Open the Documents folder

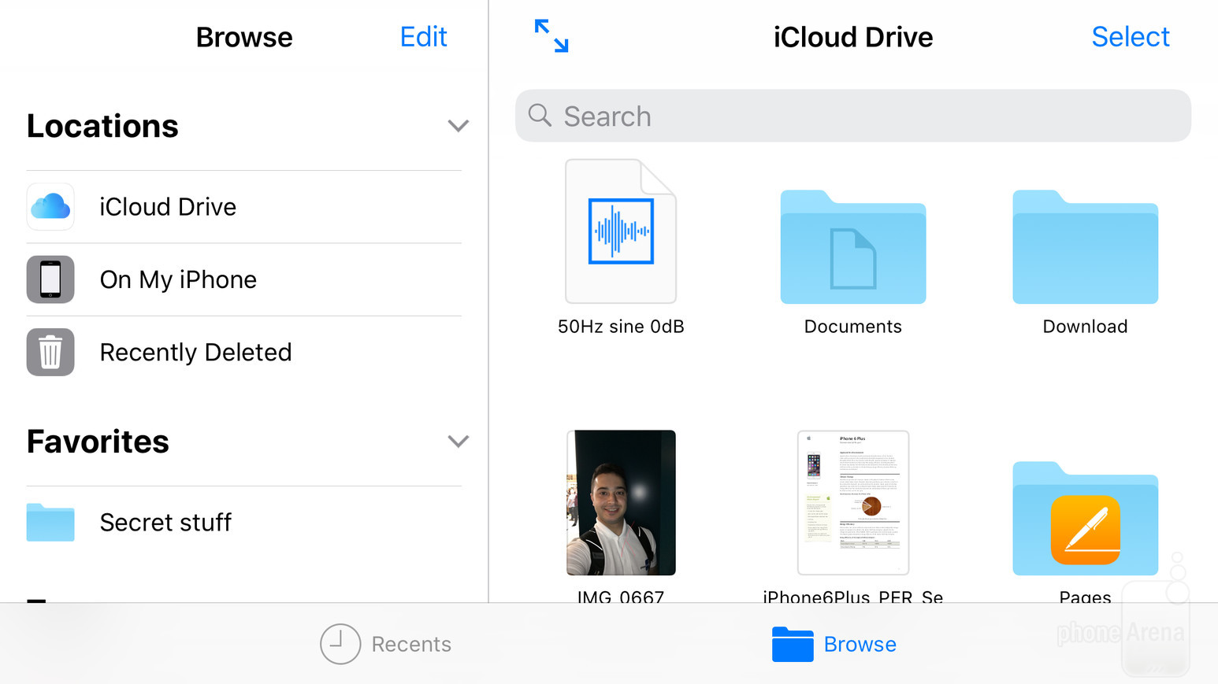[x=852, y=248]
